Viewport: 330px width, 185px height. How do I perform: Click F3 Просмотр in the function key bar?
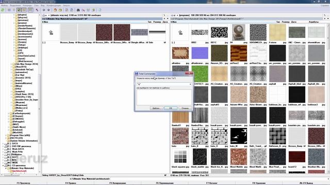tap(23, 183)
